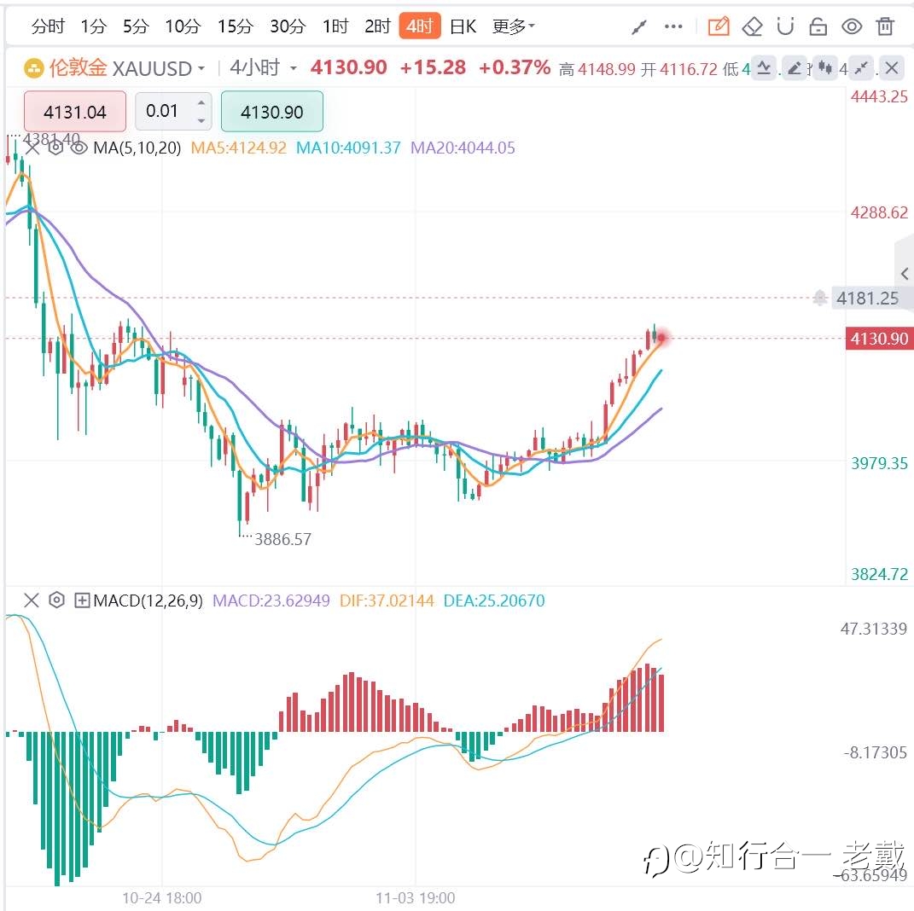914x911 pixels.
Task: Toggle drawings visibility eye in top toolbar
Action: point(852,26)
